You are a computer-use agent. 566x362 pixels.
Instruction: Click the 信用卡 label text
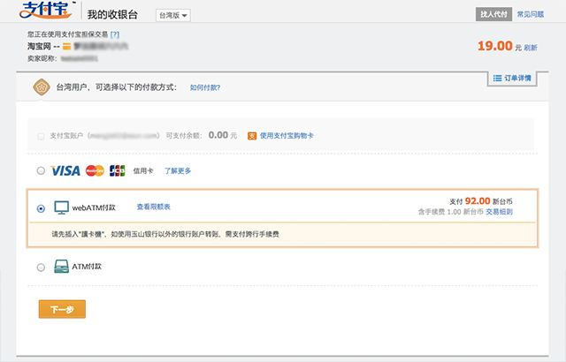coord(143,170)
